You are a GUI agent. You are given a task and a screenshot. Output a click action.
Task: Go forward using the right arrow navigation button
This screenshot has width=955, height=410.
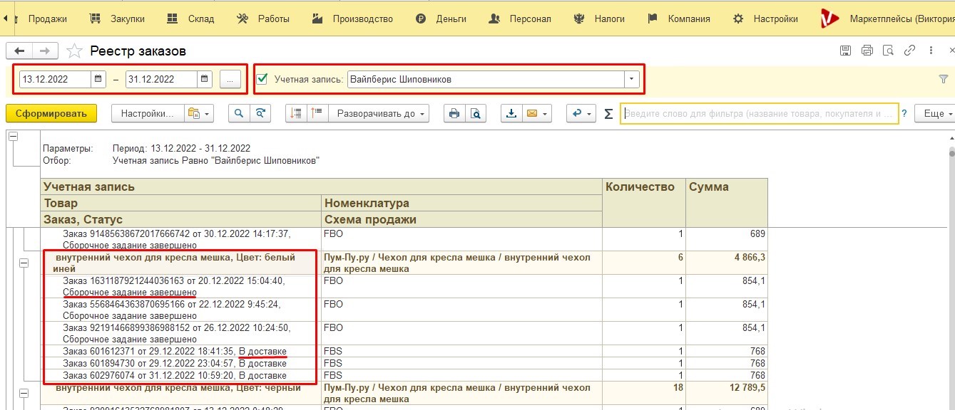coord(45,51)
